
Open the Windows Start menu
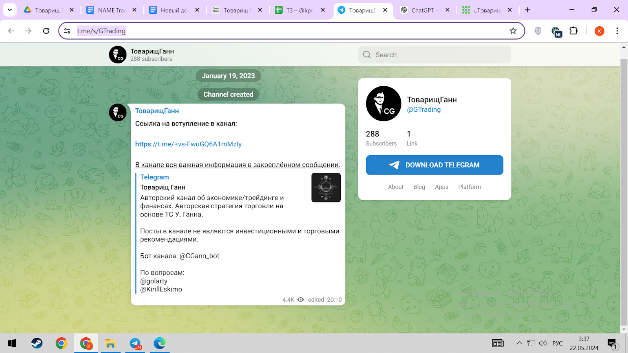[12, 344]
